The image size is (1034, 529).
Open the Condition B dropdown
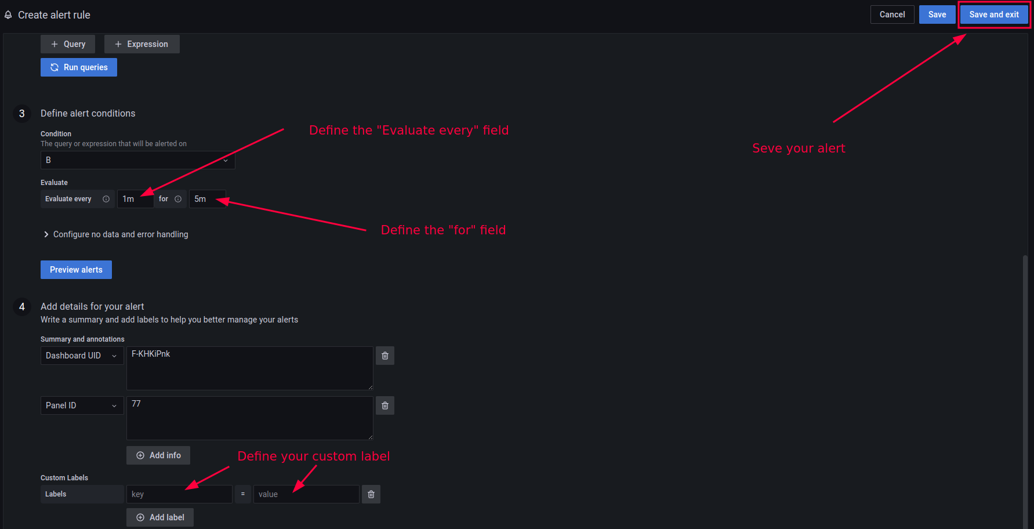tap(137, 160)
